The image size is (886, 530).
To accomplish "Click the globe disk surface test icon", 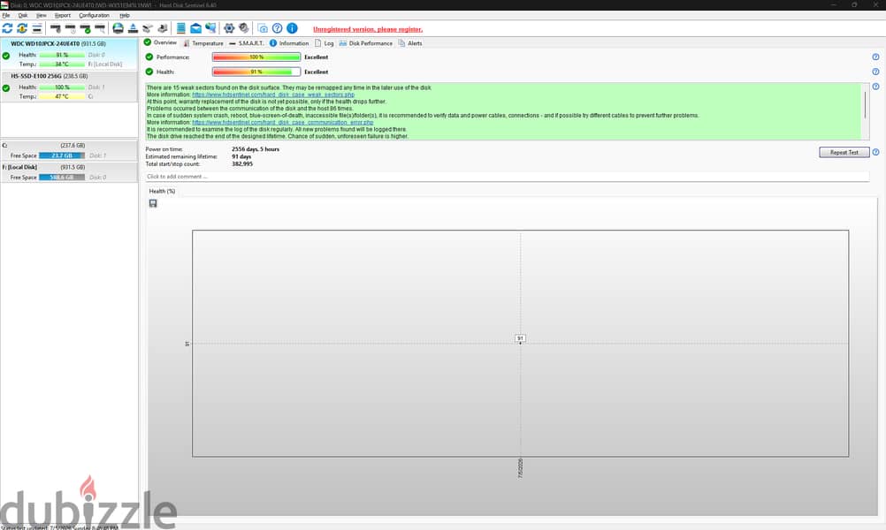I will 118,28.
